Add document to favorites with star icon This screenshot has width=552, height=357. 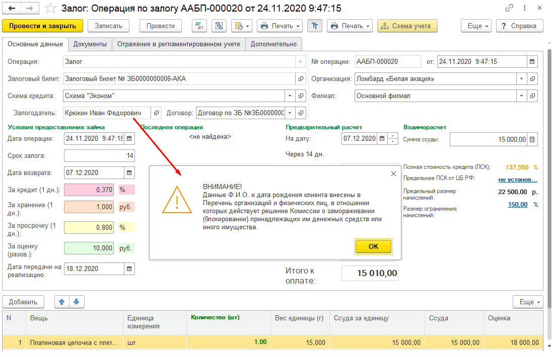(x=51, y=8)
